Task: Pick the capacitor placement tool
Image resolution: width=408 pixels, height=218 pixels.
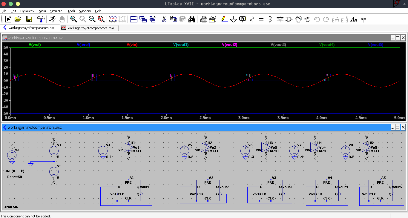Action: pyautogui.click(x=261, y=19)
